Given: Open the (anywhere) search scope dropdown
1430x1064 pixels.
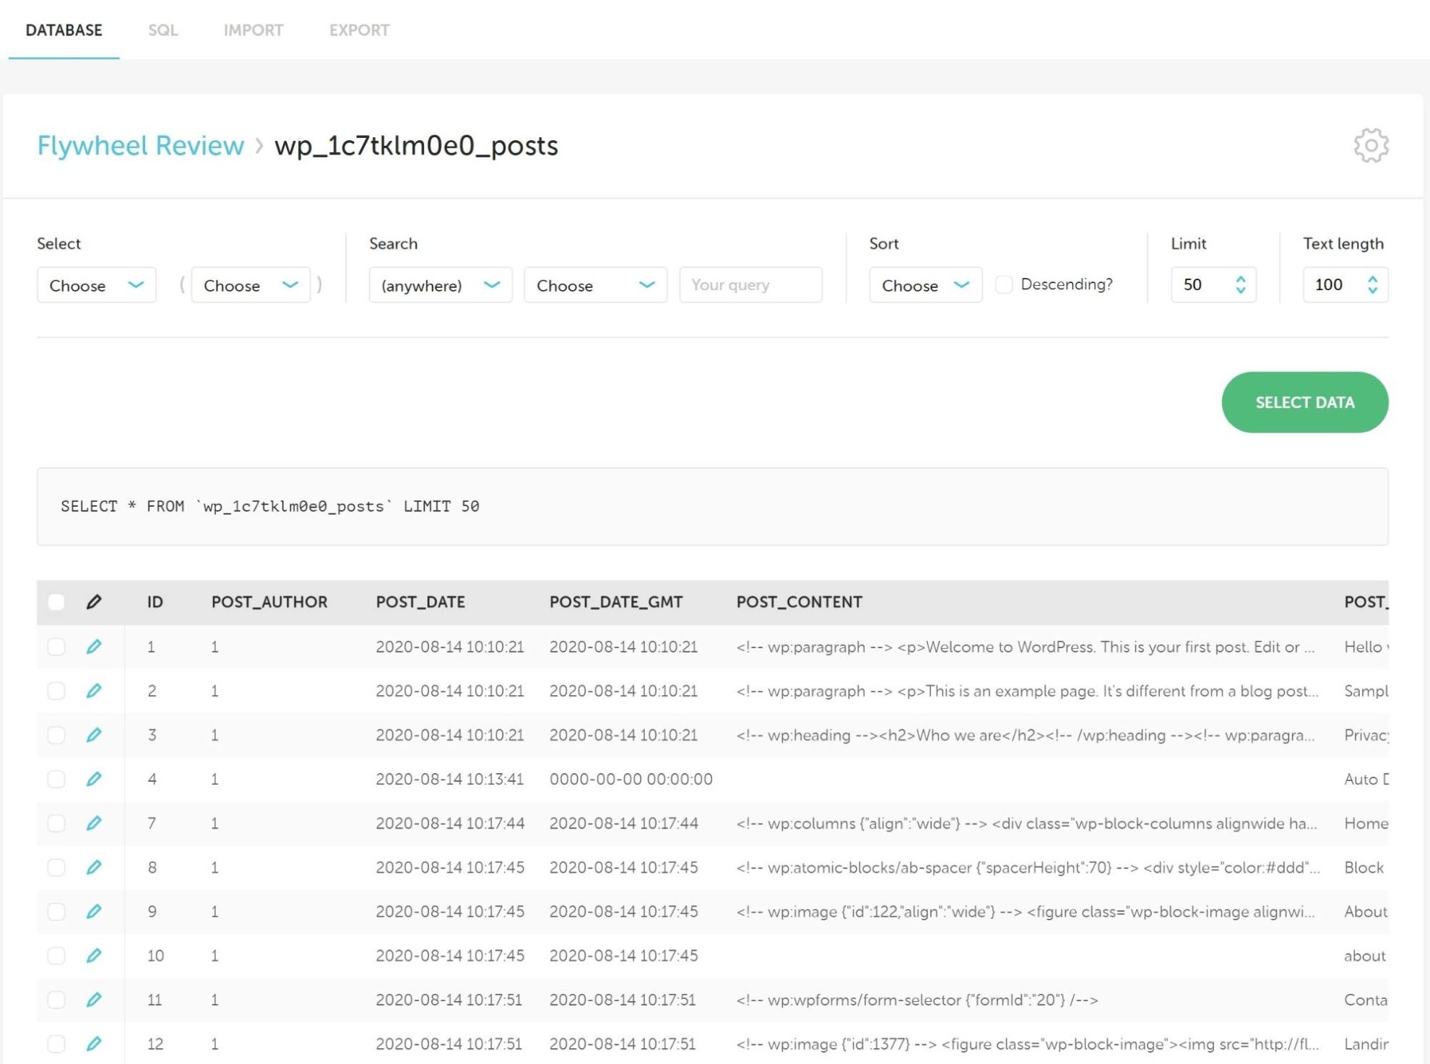Looking at the screenshot, I should point(440,284).
